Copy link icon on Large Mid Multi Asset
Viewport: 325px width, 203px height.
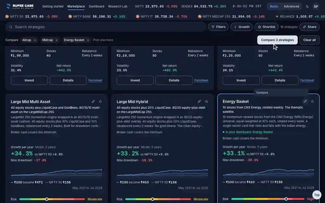click(x=93, y=101)
